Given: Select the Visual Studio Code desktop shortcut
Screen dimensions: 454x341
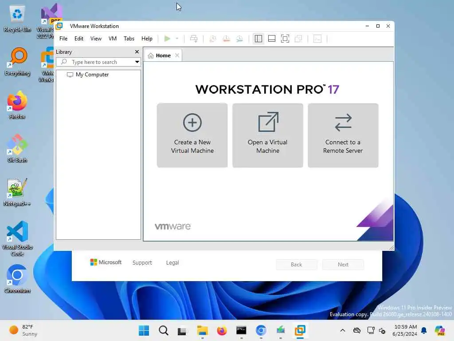Looking at the screenshot, I should click(x=17, y=238).
